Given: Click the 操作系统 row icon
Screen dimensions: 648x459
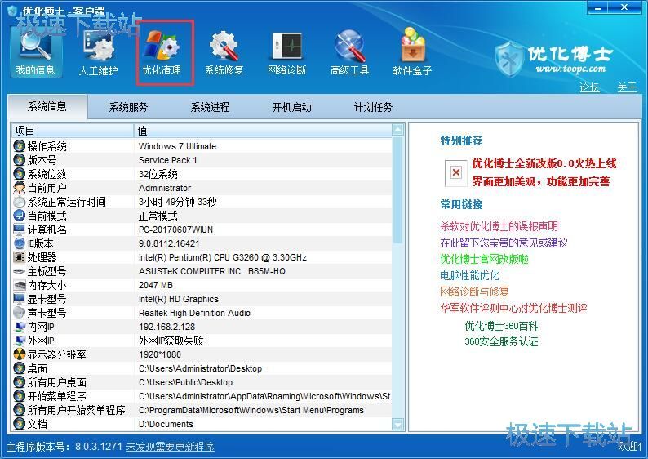Looking at the screenshot, I should tap(20, 146).
